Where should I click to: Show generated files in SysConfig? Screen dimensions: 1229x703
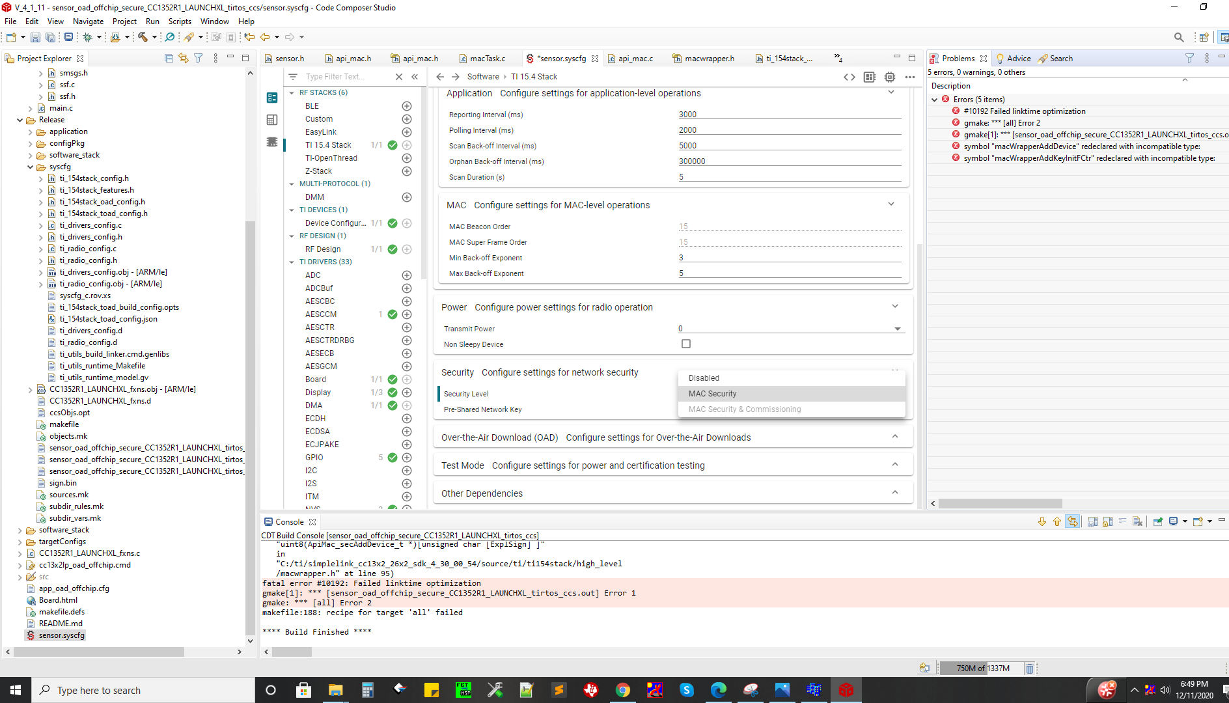[x=849, y=77]
